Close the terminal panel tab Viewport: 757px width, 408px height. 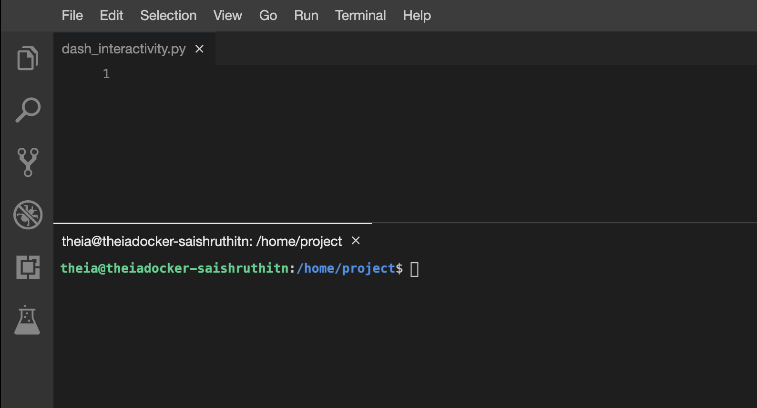pyautogui.click(x=356, y=241)
